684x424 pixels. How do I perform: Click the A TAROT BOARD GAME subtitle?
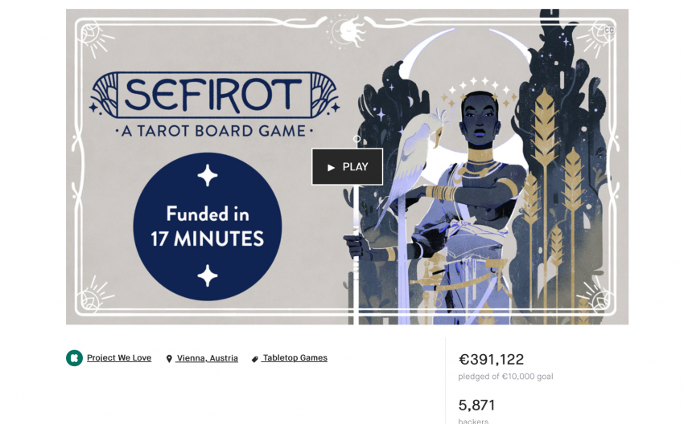click(x=214, y=131)
